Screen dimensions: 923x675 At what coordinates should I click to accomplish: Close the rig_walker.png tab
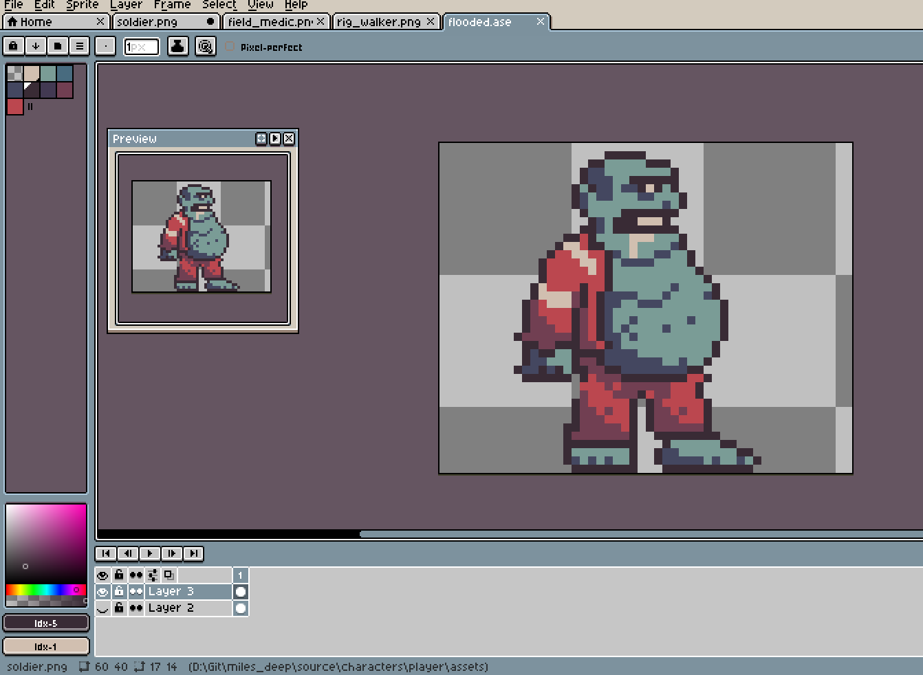coord(431,22)
